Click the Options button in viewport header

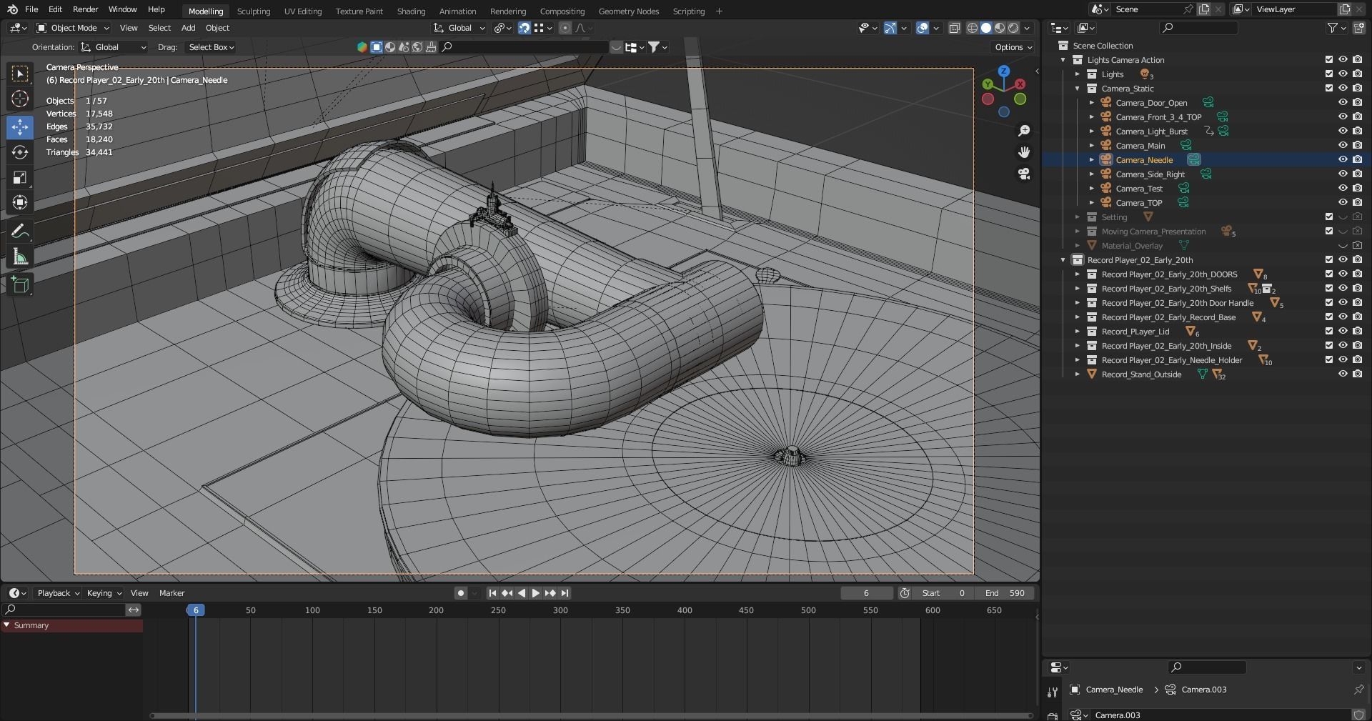point(1013,47)
